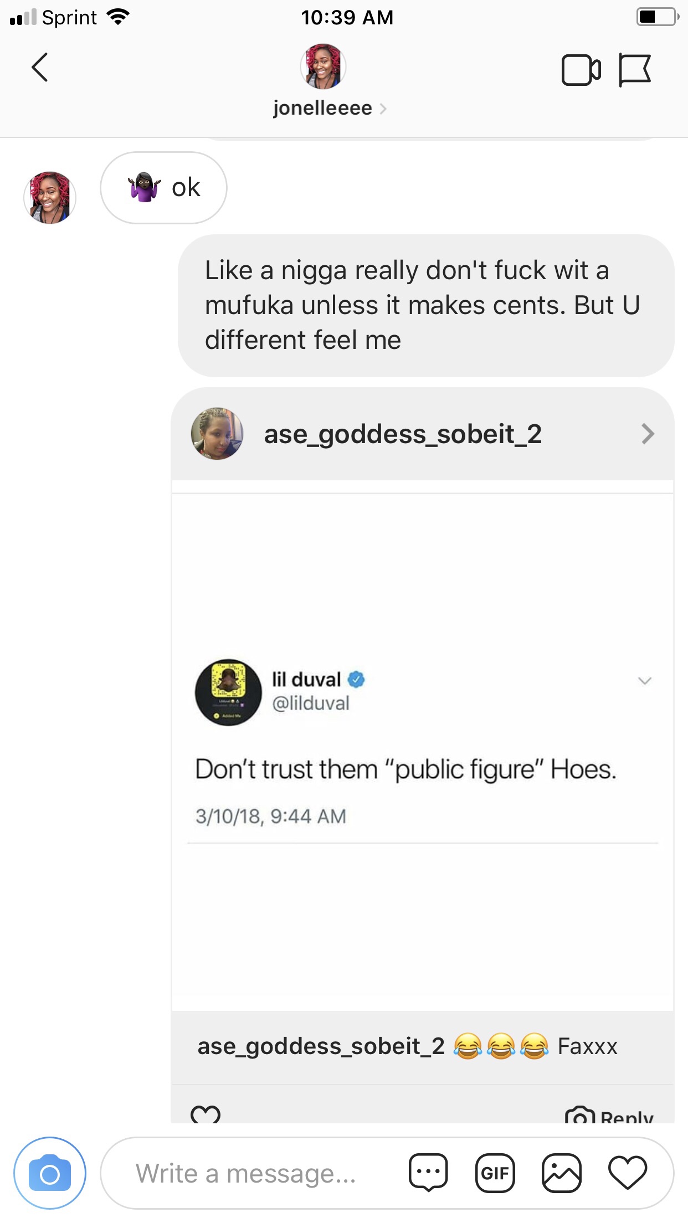
Task: Open the GIF picker
Action: [x=495, y=1173]
